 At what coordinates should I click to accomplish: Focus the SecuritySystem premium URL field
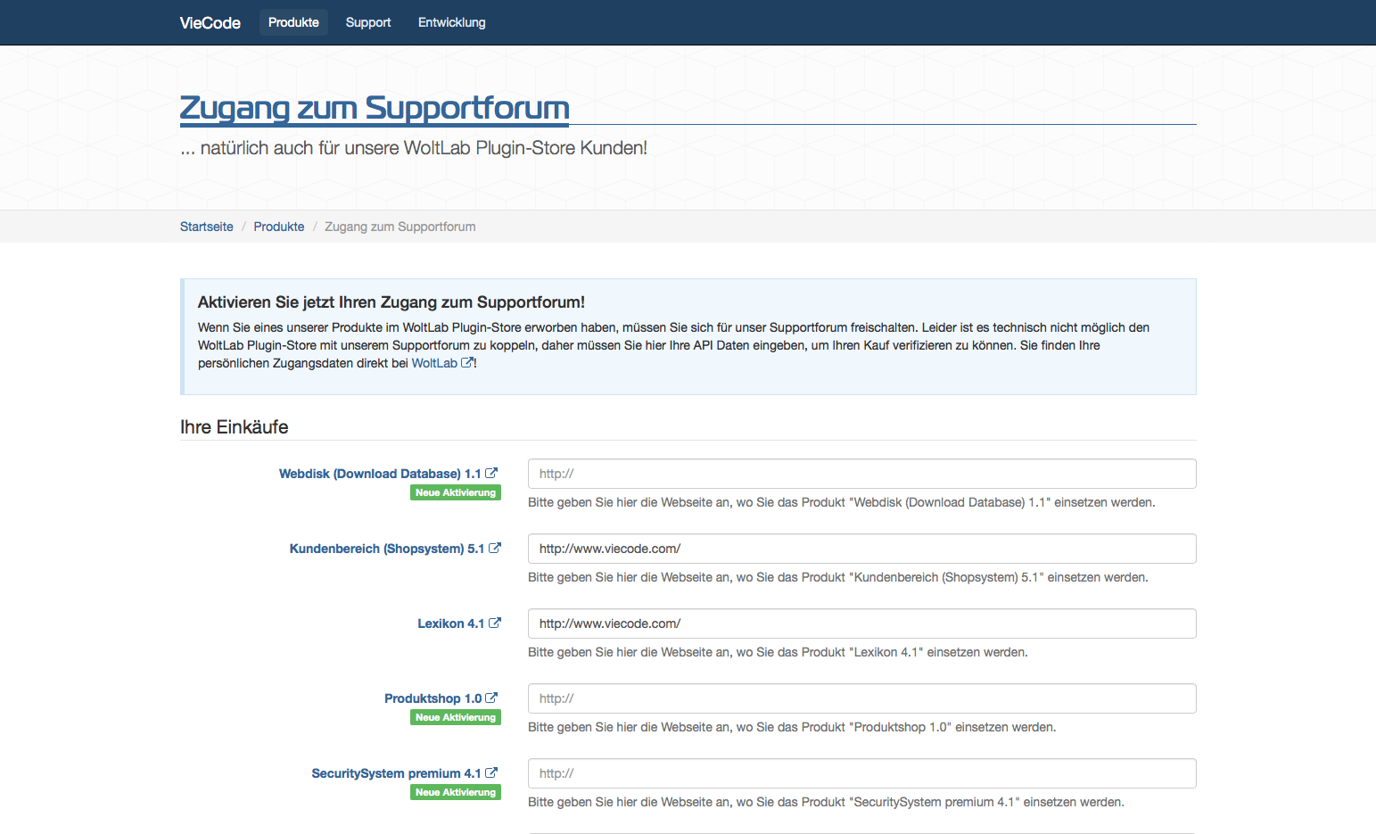(861, 773)
